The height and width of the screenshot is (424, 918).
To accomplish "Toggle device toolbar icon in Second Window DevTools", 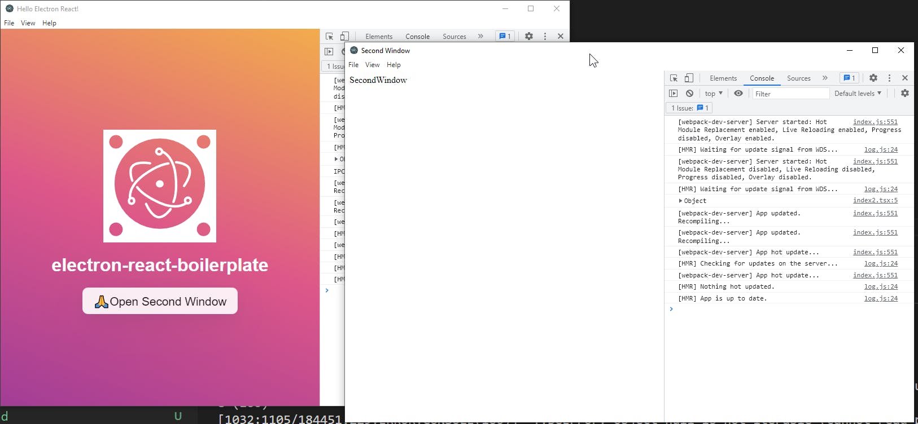I will pos(689,78).
